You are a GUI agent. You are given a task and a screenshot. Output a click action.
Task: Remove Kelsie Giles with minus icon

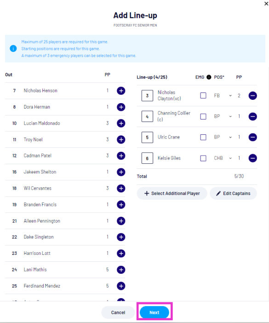pos(253,158)
